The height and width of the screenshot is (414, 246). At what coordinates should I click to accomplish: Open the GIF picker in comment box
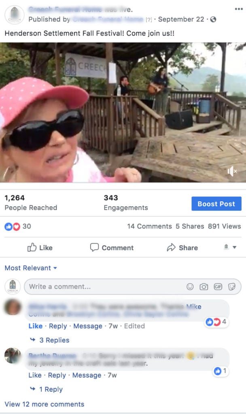pos(218,287)
